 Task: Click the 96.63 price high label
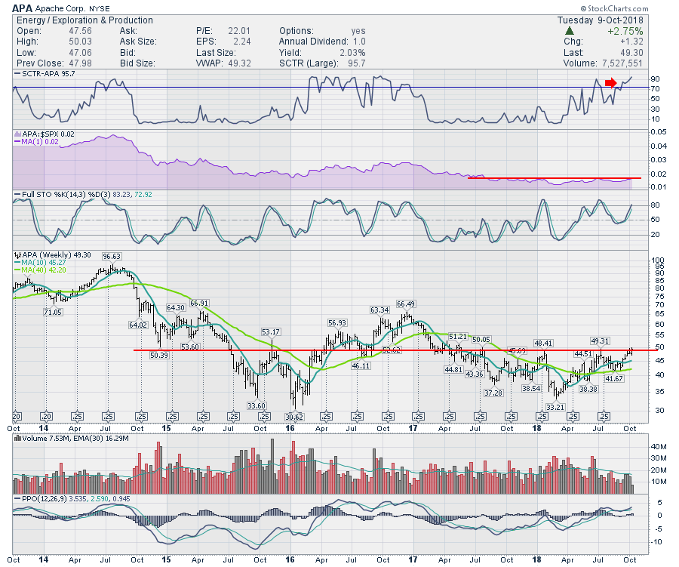[112, 257]
